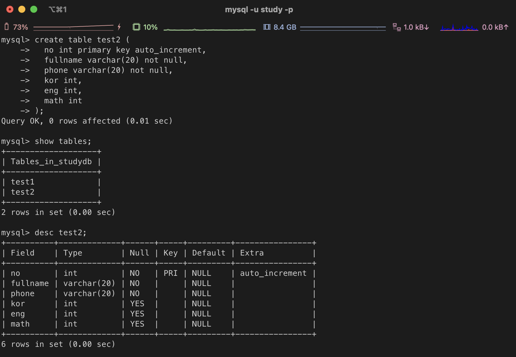The height and width of the screenshot is (357, 516).
Task: Click the network traffic graph
Action: tap(459, 28)
